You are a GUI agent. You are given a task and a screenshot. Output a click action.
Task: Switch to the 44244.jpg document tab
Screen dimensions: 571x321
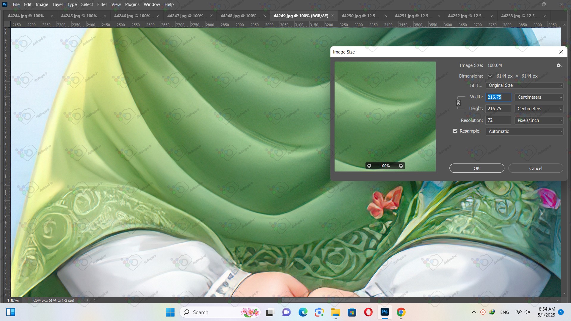(27, 16)
